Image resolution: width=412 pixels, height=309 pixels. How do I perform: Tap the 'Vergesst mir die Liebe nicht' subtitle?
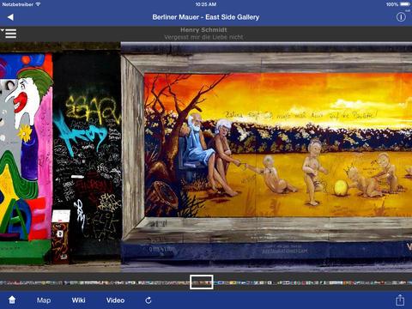(x=203, y=37)
